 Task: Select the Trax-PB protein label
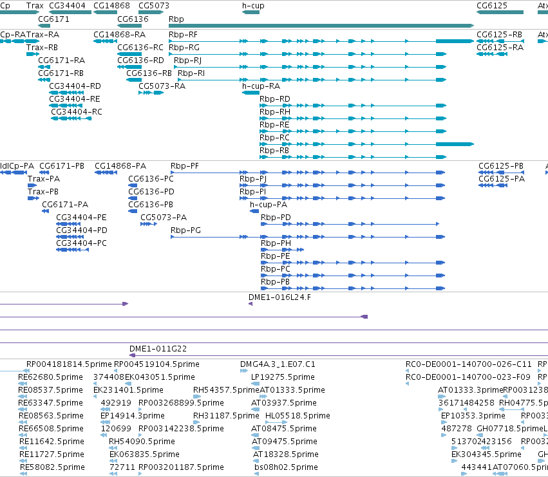point(43,192)
